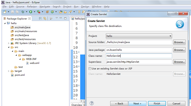Click the Class name field with HelloServlet caret
Screen dimensions: 191x106
[139, 56]
